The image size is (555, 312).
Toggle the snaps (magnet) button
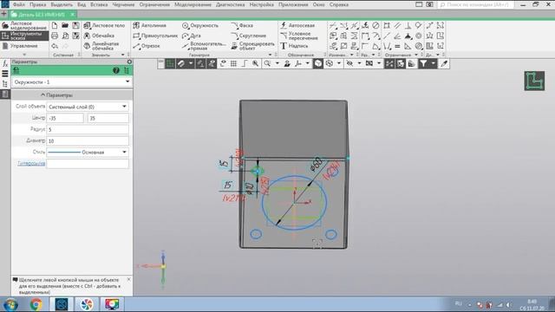(181, 63)
